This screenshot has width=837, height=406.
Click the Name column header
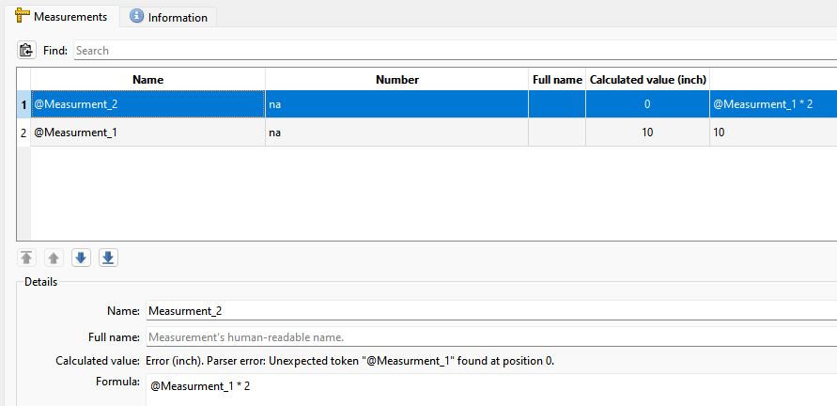(x=147, y=80)
